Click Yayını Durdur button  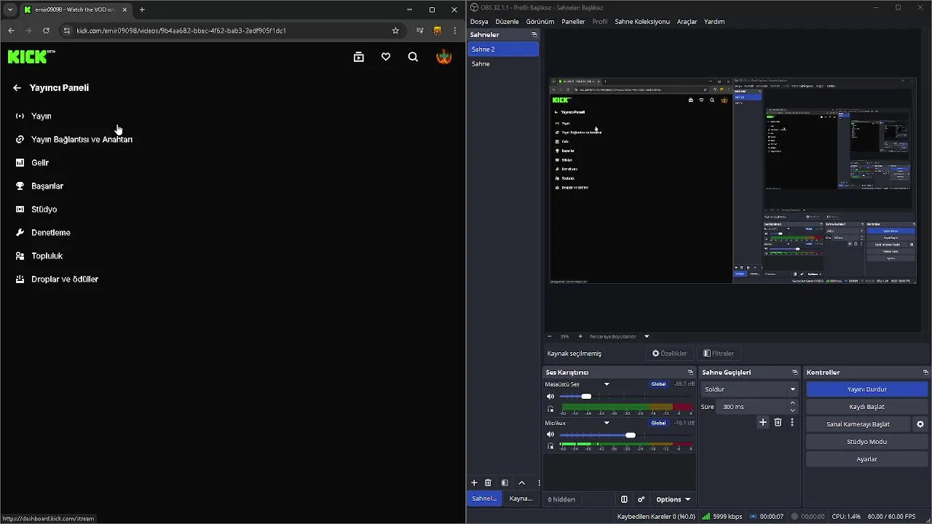point(866,389)
